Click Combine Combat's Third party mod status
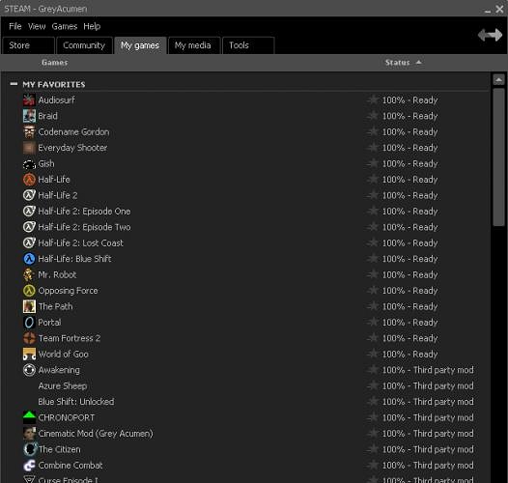Viewport: 508px width, 483px height. [x=428, y=466]
